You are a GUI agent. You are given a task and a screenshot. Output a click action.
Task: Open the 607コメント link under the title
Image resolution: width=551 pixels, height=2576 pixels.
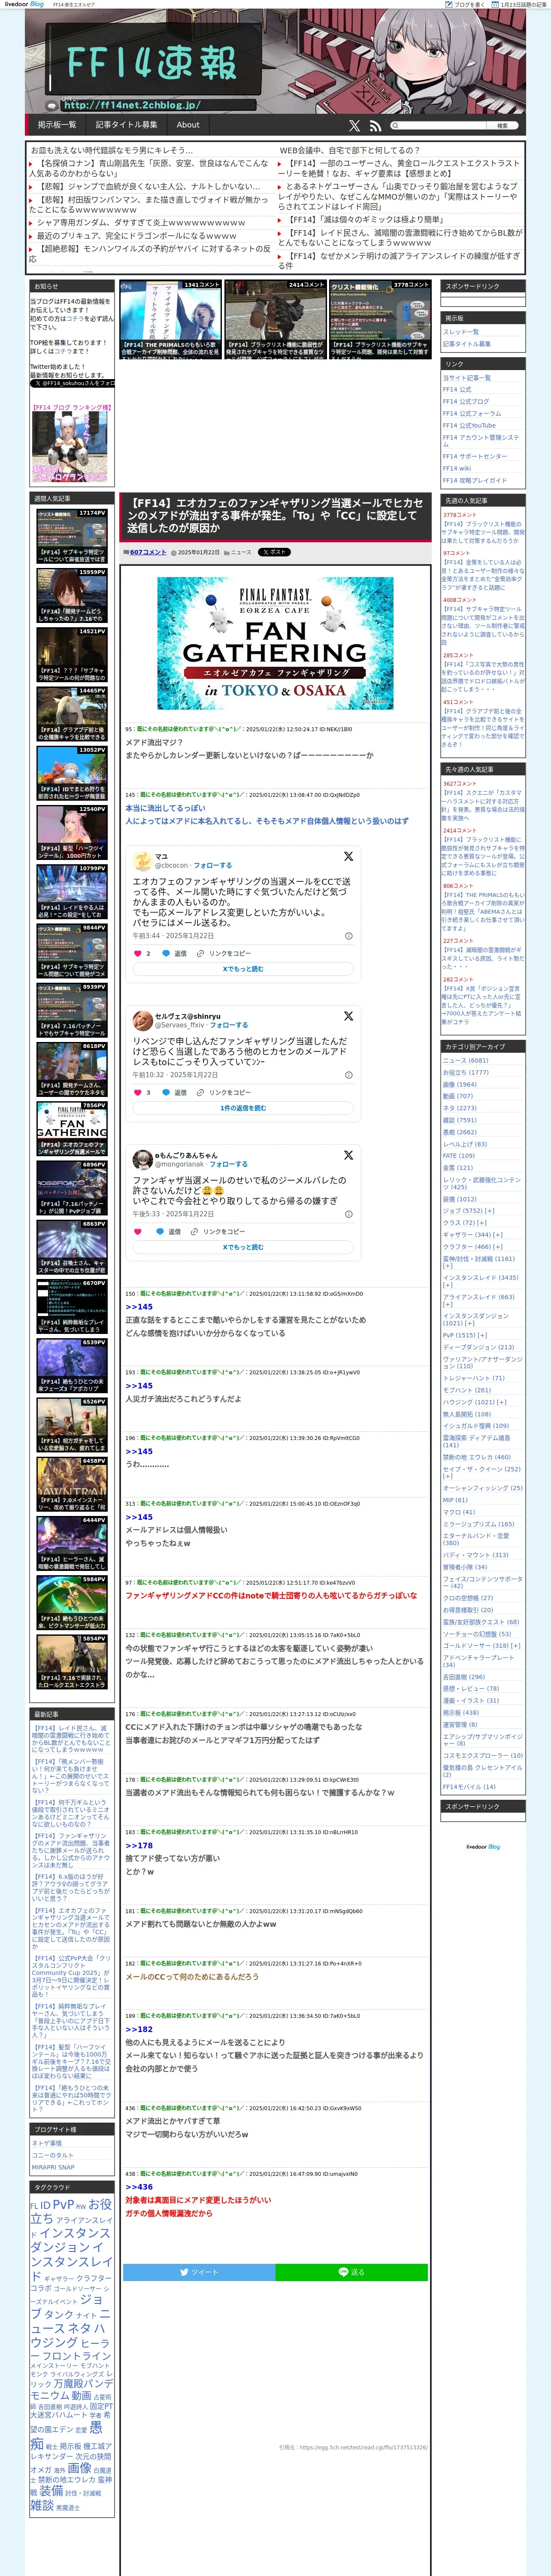tap(148, 552)
